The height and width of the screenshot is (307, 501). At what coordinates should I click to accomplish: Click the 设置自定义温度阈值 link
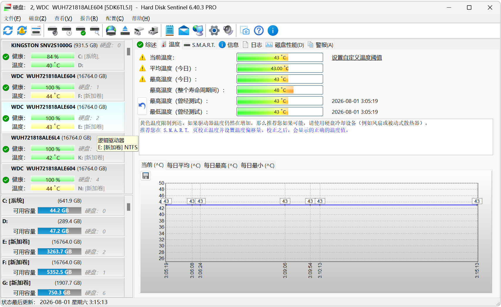point(357,58)
